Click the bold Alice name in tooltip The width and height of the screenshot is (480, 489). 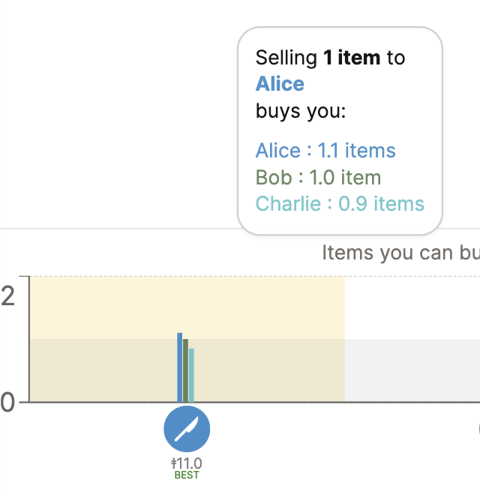click(280, 84)
